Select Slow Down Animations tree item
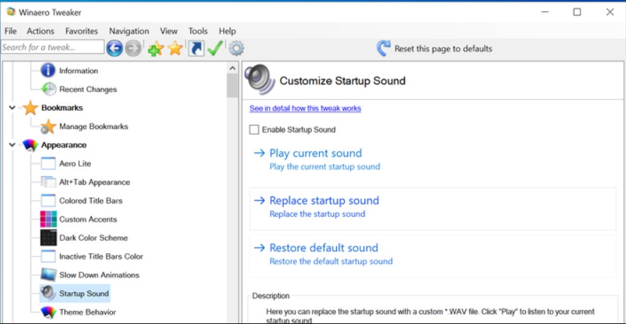The image size is (626, 324). [99, 275]
